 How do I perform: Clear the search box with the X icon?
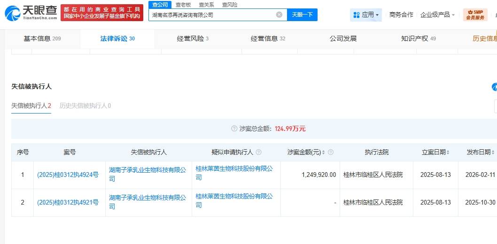279,15
